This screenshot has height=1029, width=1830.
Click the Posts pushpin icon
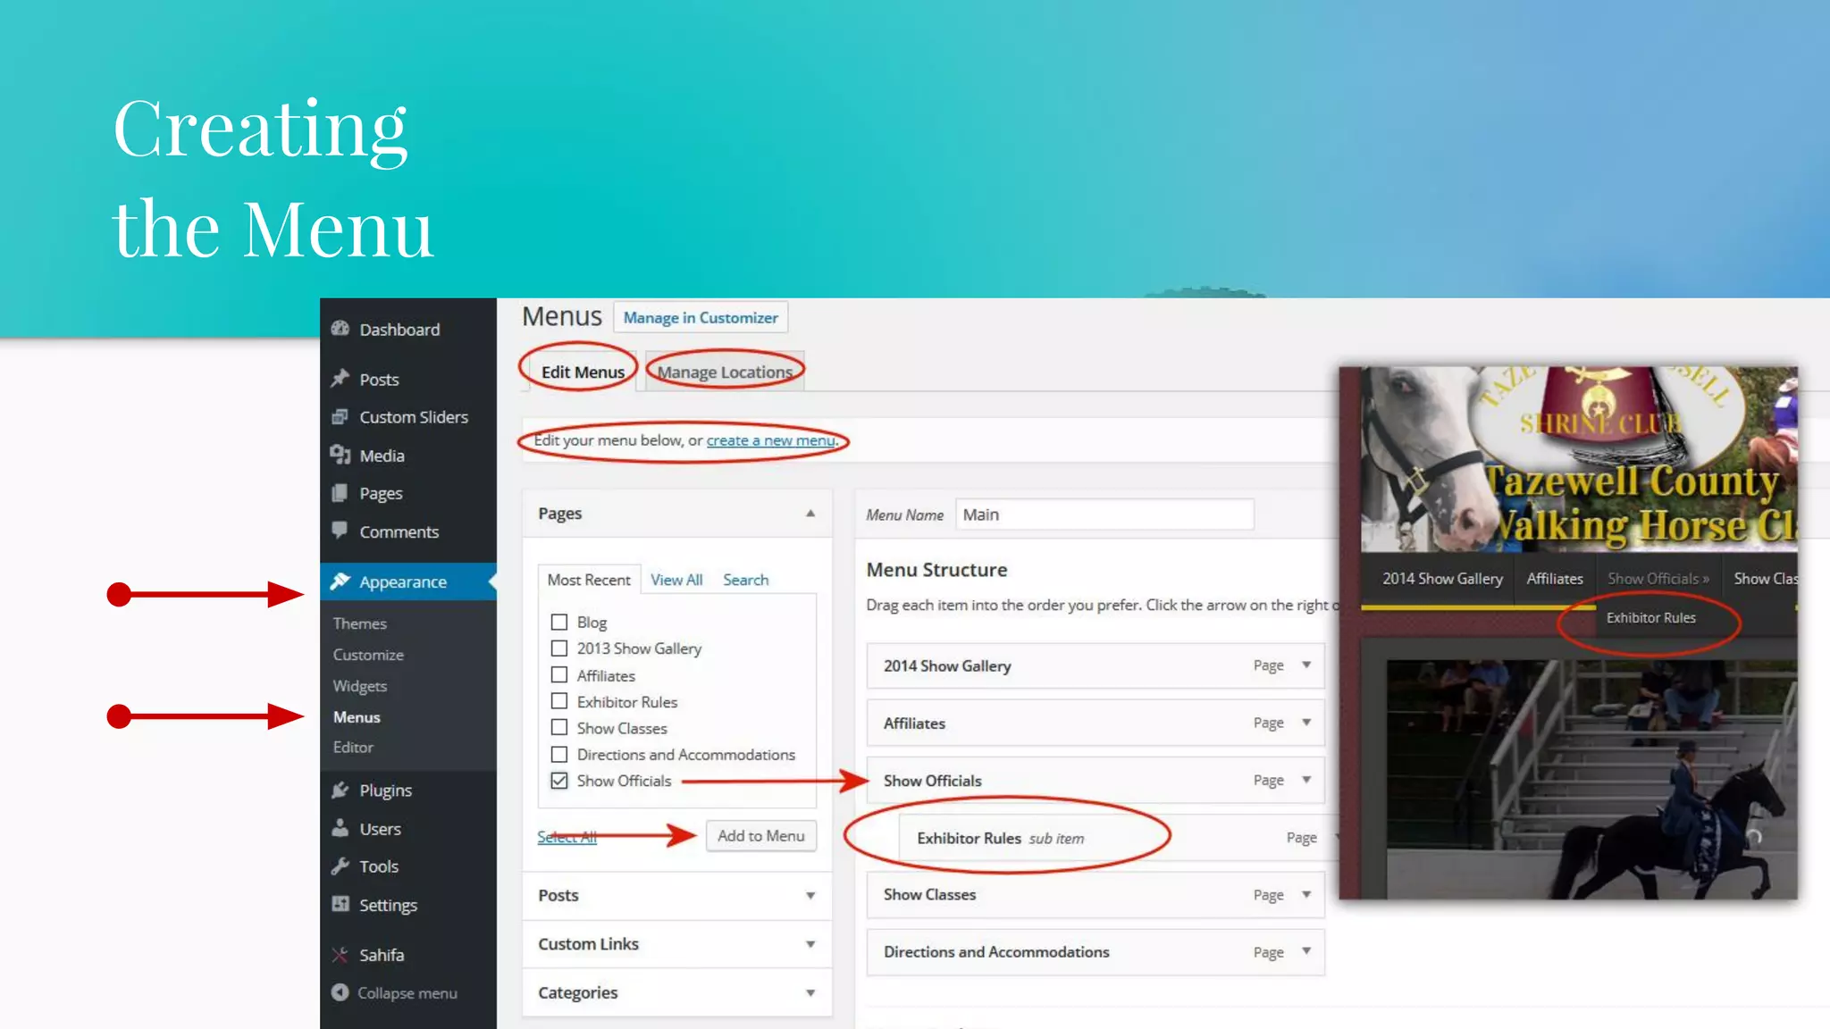(340, 379)
